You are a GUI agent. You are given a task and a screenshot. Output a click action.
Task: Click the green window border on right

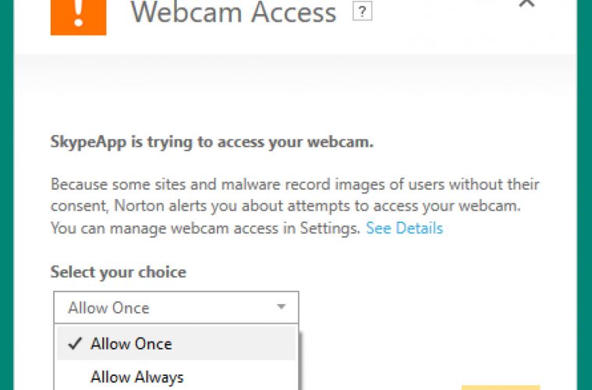pyautogui.click(x=584, y=195)
